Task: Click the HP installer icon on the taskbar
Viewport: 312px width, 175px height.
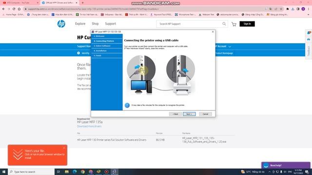Action: tap(115, 172)
